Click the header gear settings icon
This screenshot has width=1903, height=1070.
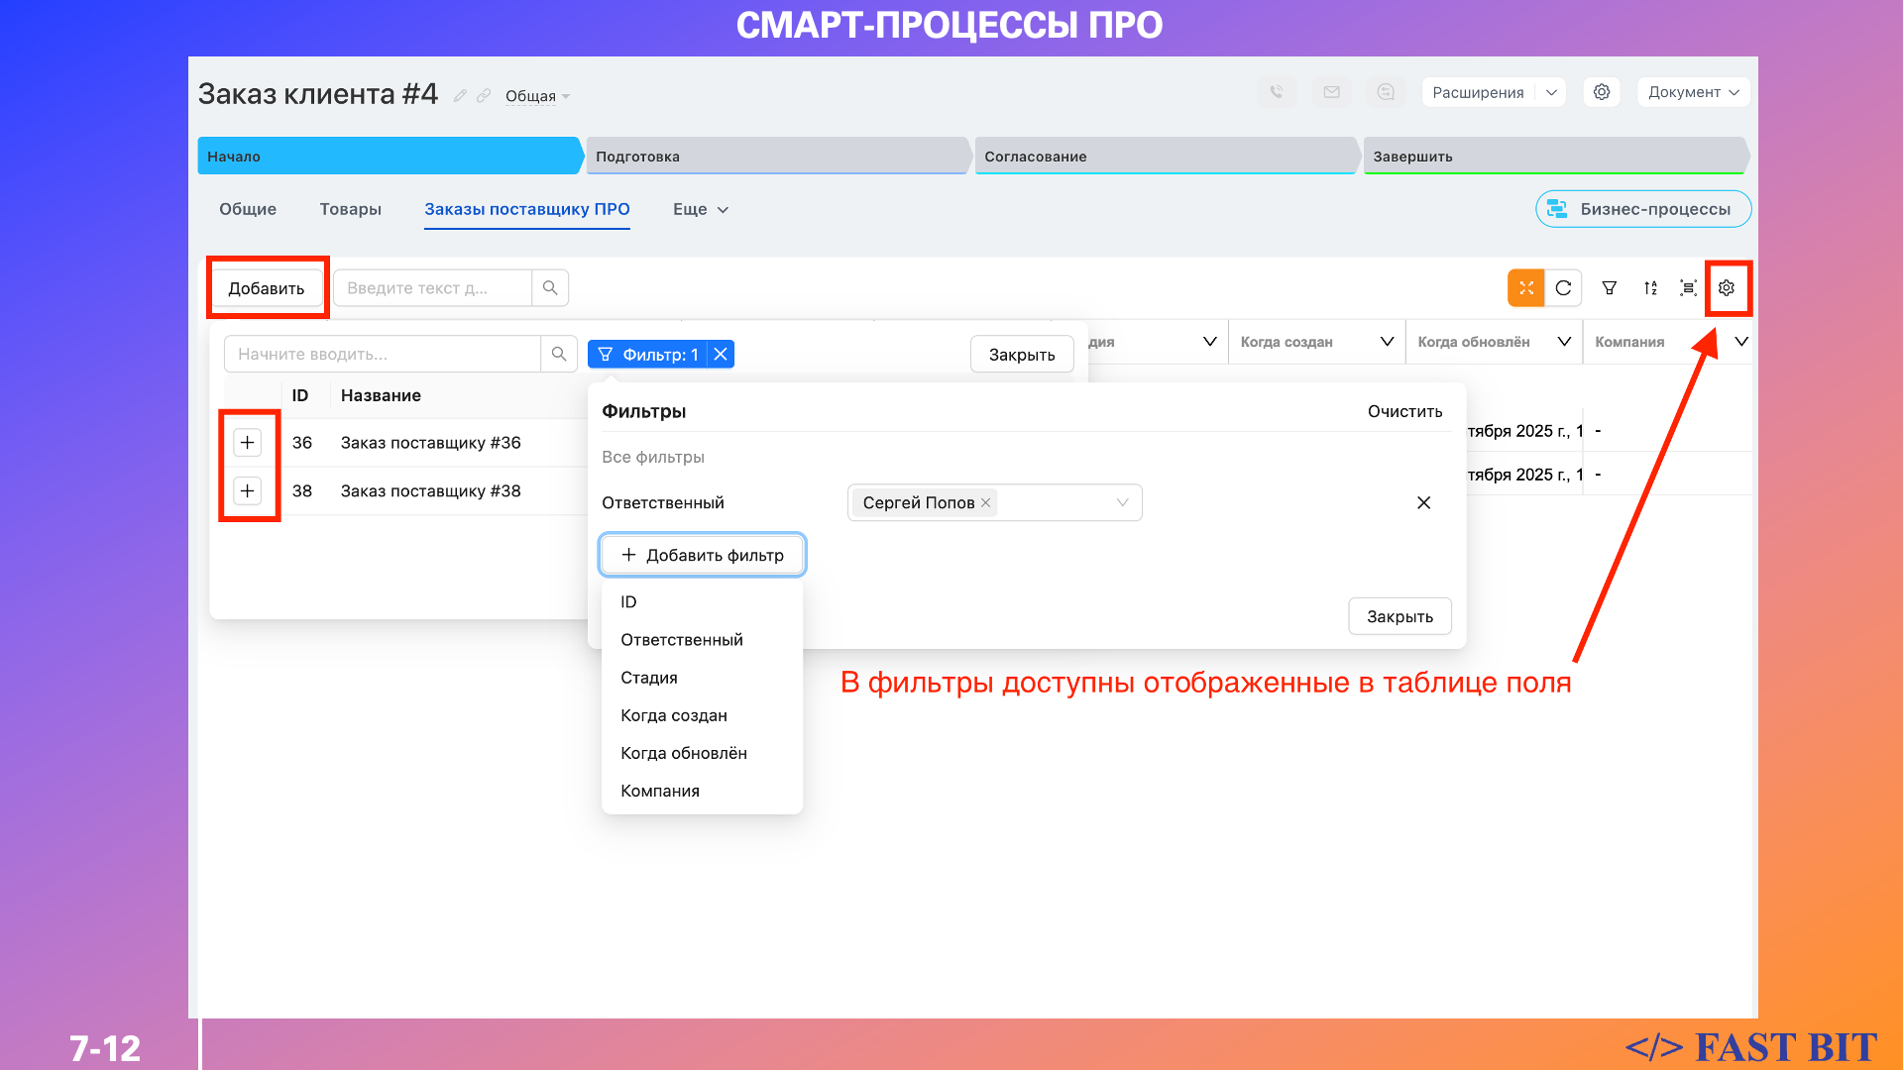point(1602,92)
